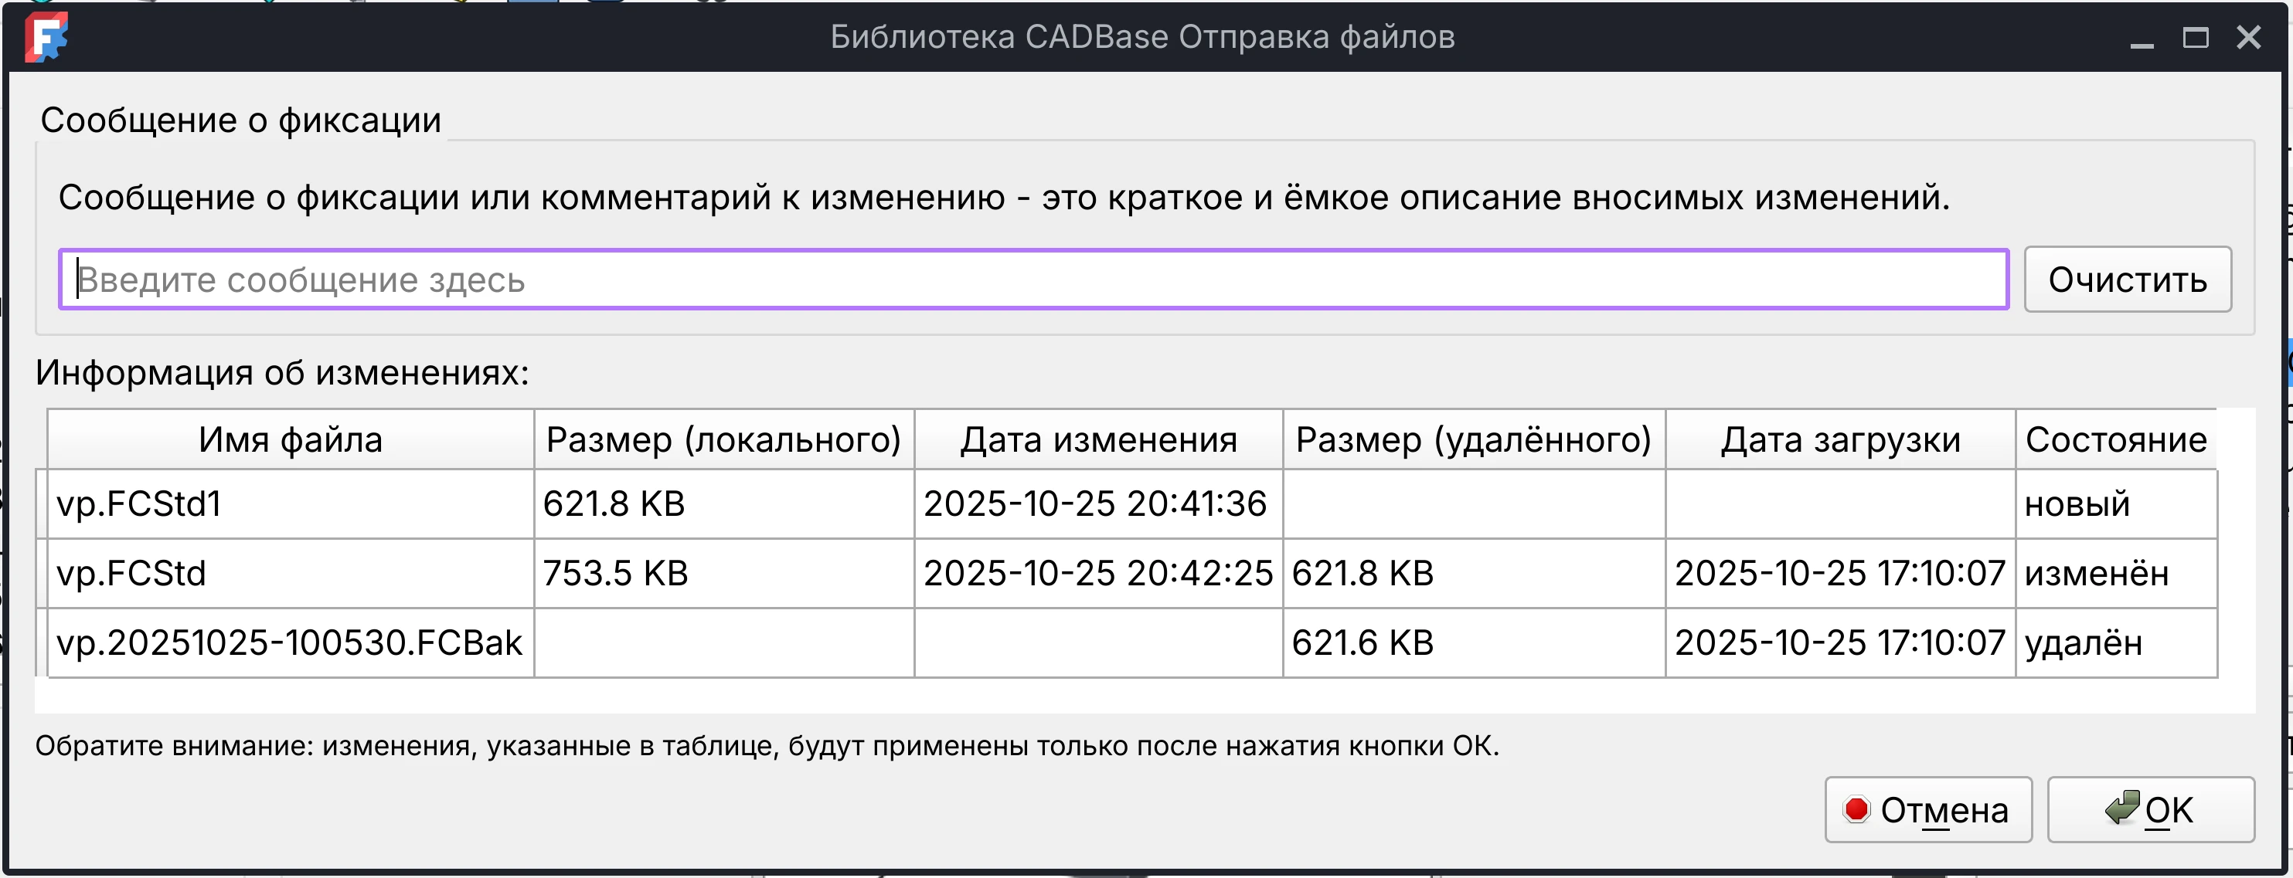The image size is (2293, 878).
Task: Click Отмена to cancel the file upload
Action: [x=1927, y=809]
